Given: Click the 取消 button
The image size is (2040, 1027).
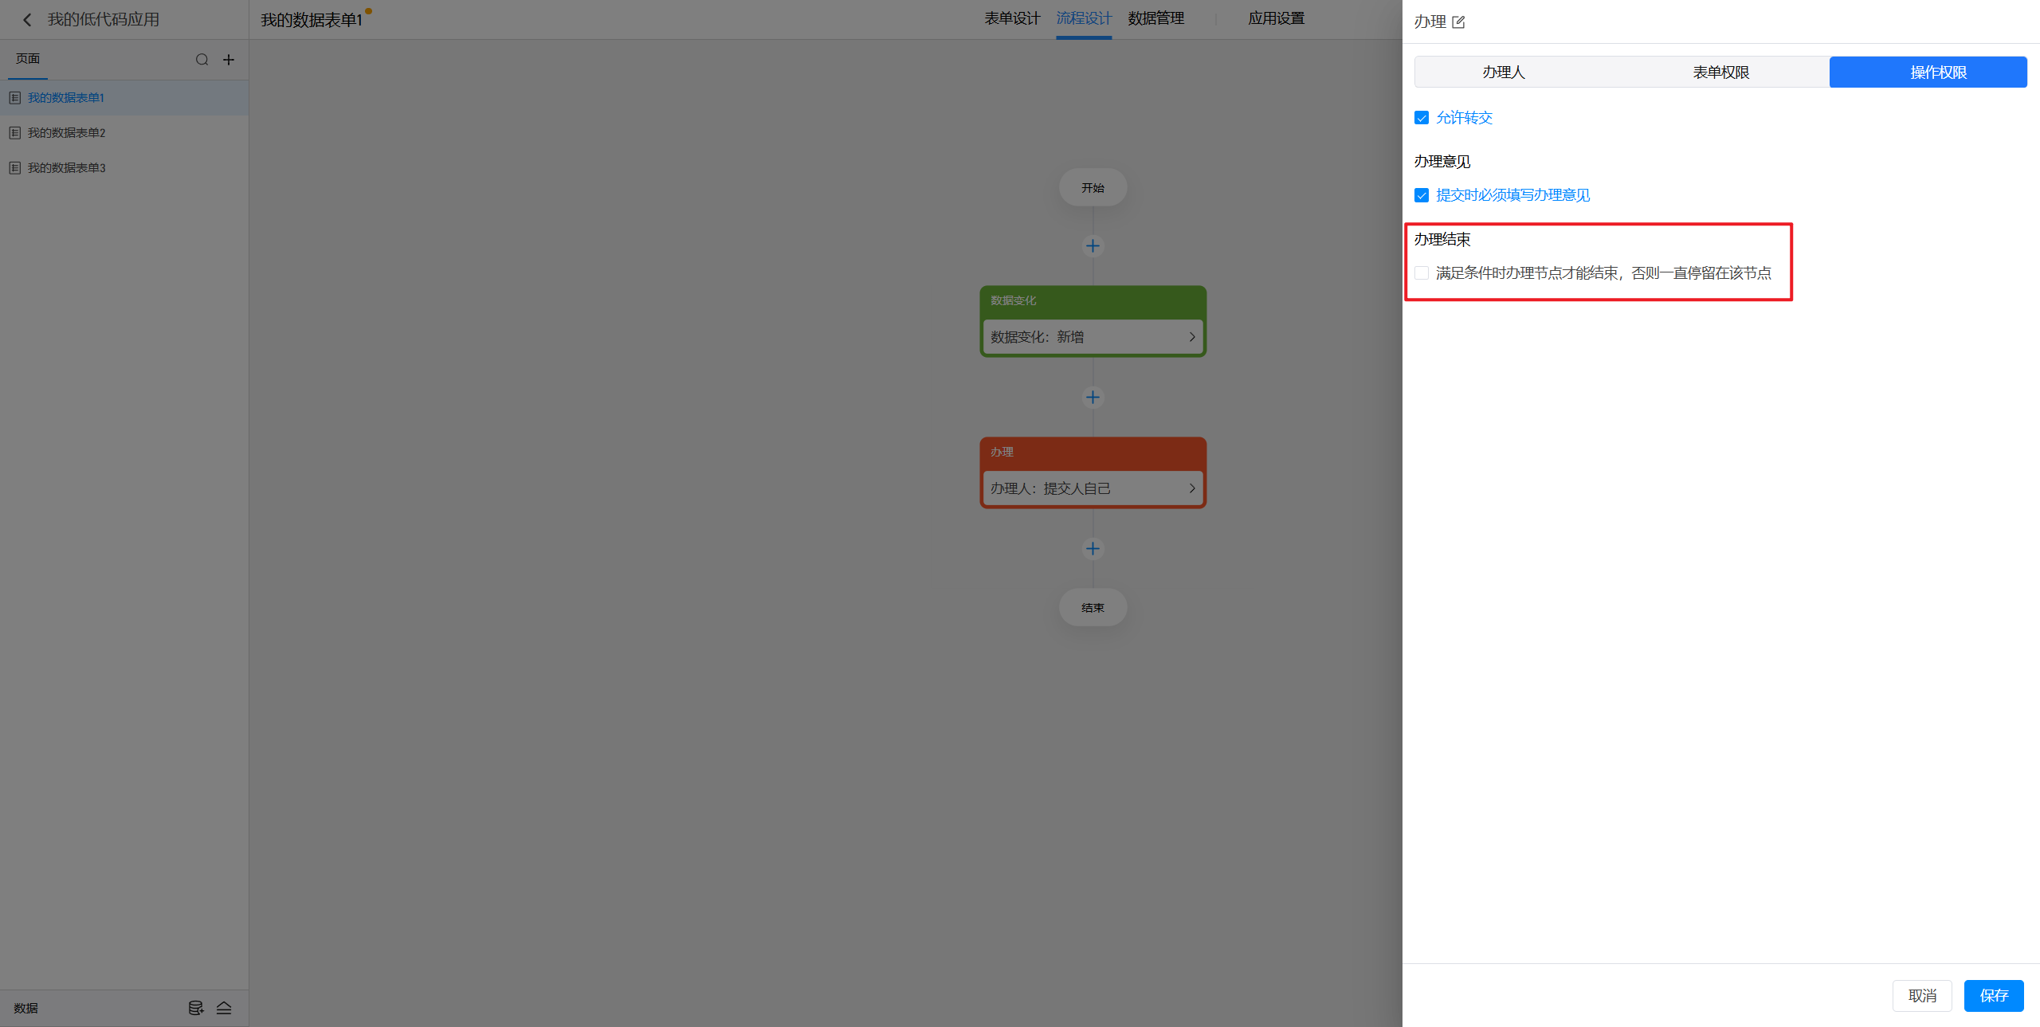Looking at the screenshot, I should tap(1921, 996).
